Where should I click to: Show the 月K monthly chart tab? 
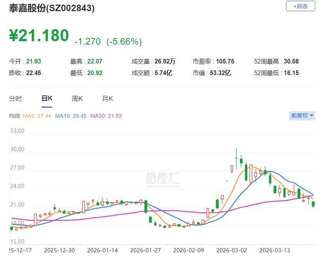107,98
